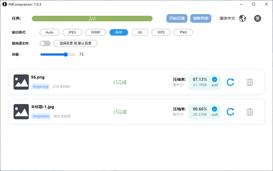Click the 赏 donation icon
273x171 pixels.
[x=257, y=18]
